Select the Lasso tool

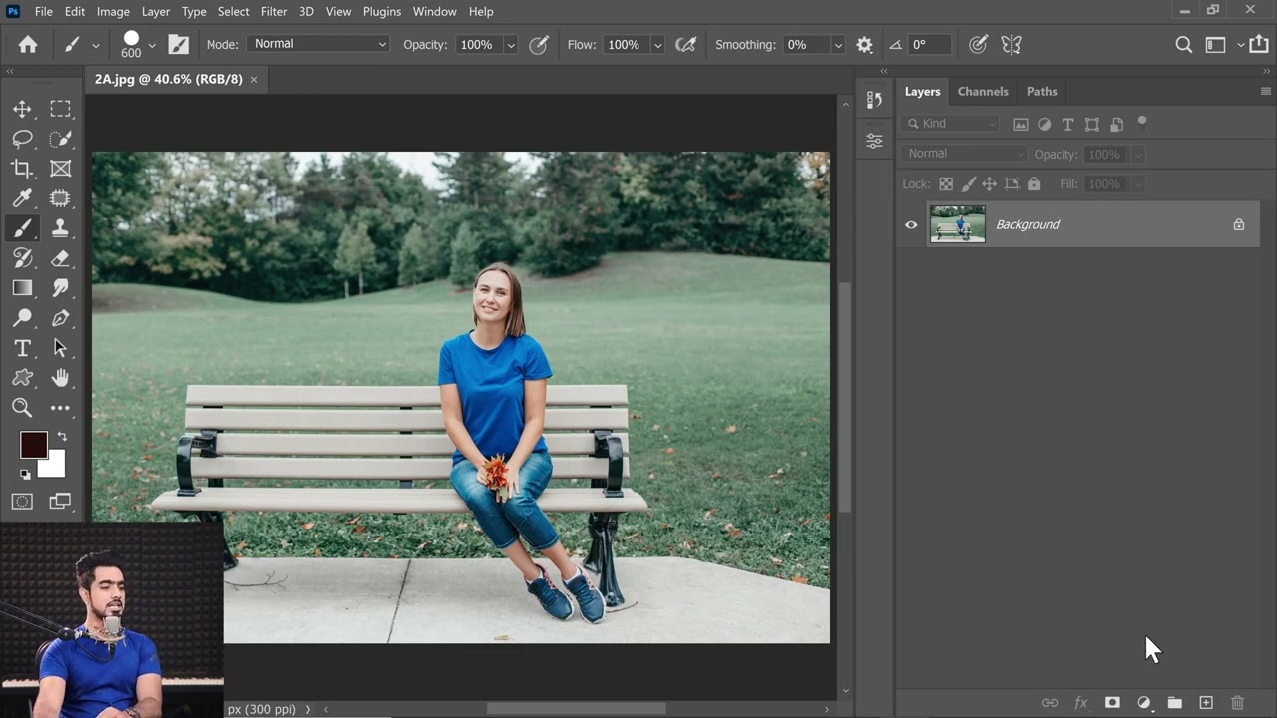coord(22,139)
